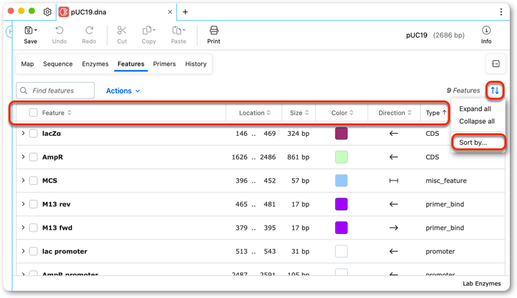Expand the lac promoter feature row
Viewport: 517px width, 298px height.
(x=23, y=251)
